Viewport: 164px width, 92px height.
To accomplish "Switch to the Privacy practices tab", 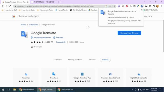I will (75, 60).
